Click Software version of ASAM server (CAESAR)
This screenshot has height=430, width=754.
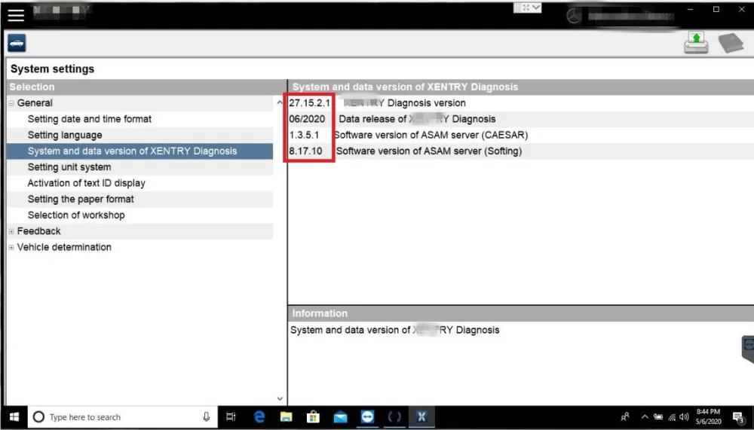tap(431, 135)
